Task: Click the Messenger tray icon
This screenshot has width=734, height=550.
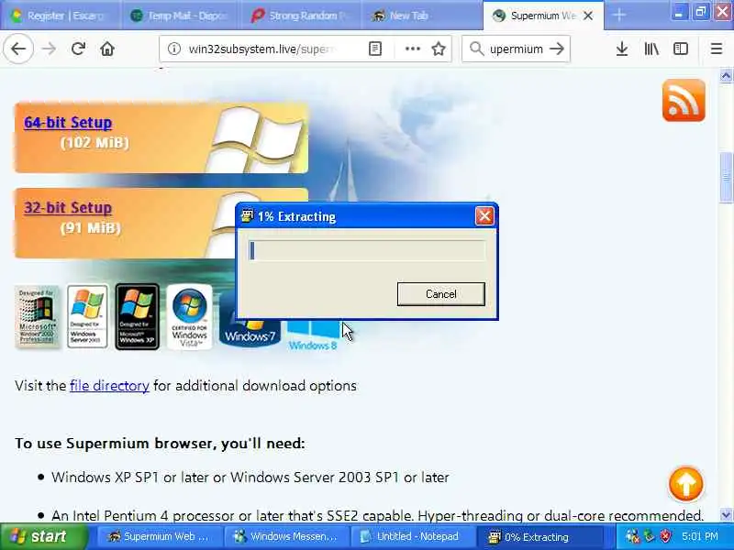Action: (632, 536)
